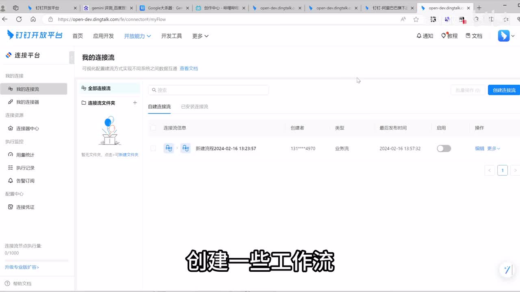The width and height of the screenshot is (520, 292).
Task: Open the 更多 navigation dropdown
Action: (200, 36)
